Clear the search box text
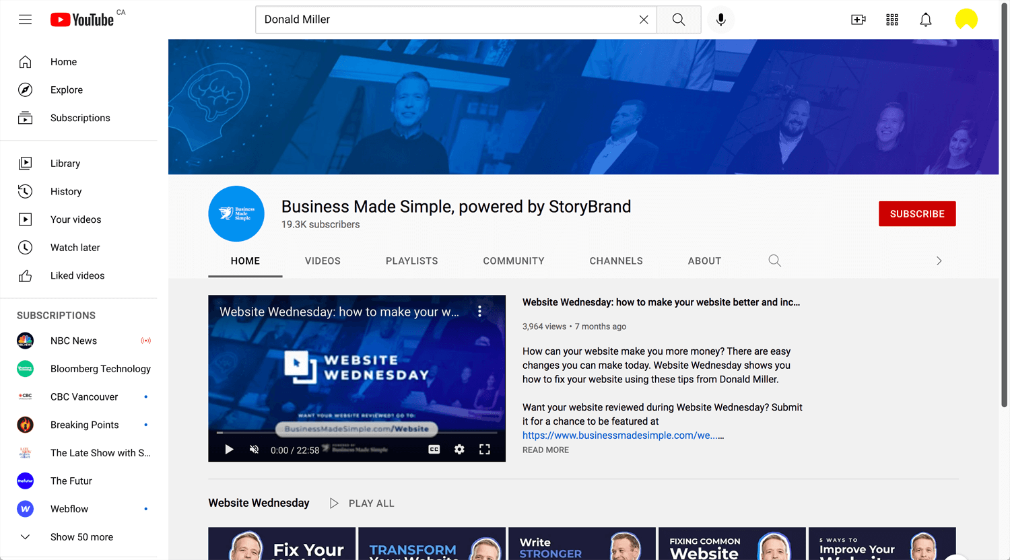 click(x=644, y=20)
